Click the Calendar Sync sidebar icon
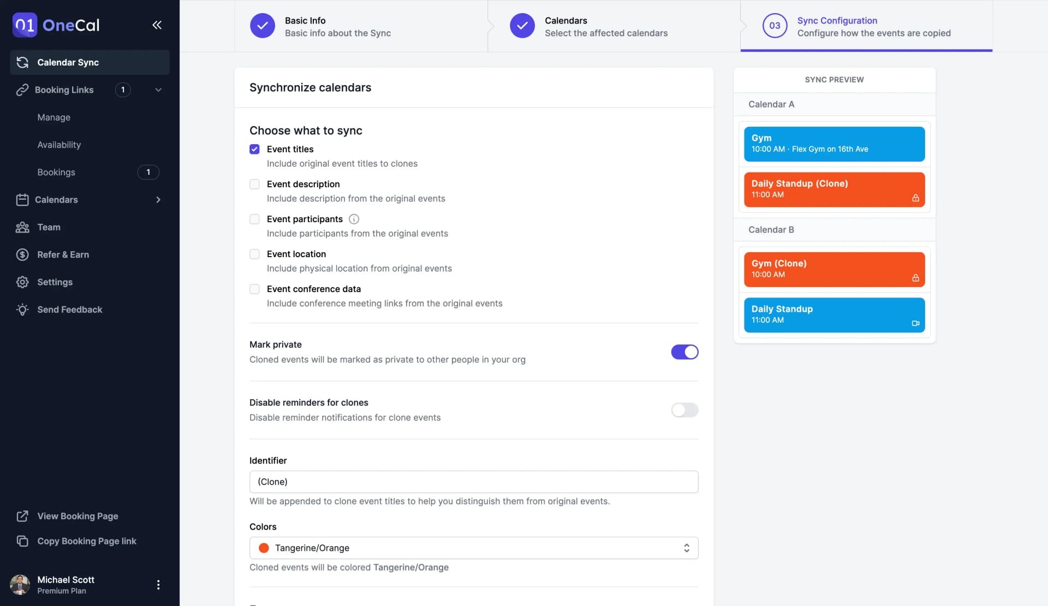 pos(22,63)
